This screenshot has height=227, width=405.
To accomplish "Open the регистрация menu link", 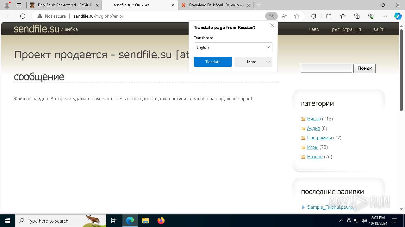I will pyautogui.click(x=346, y=29).
